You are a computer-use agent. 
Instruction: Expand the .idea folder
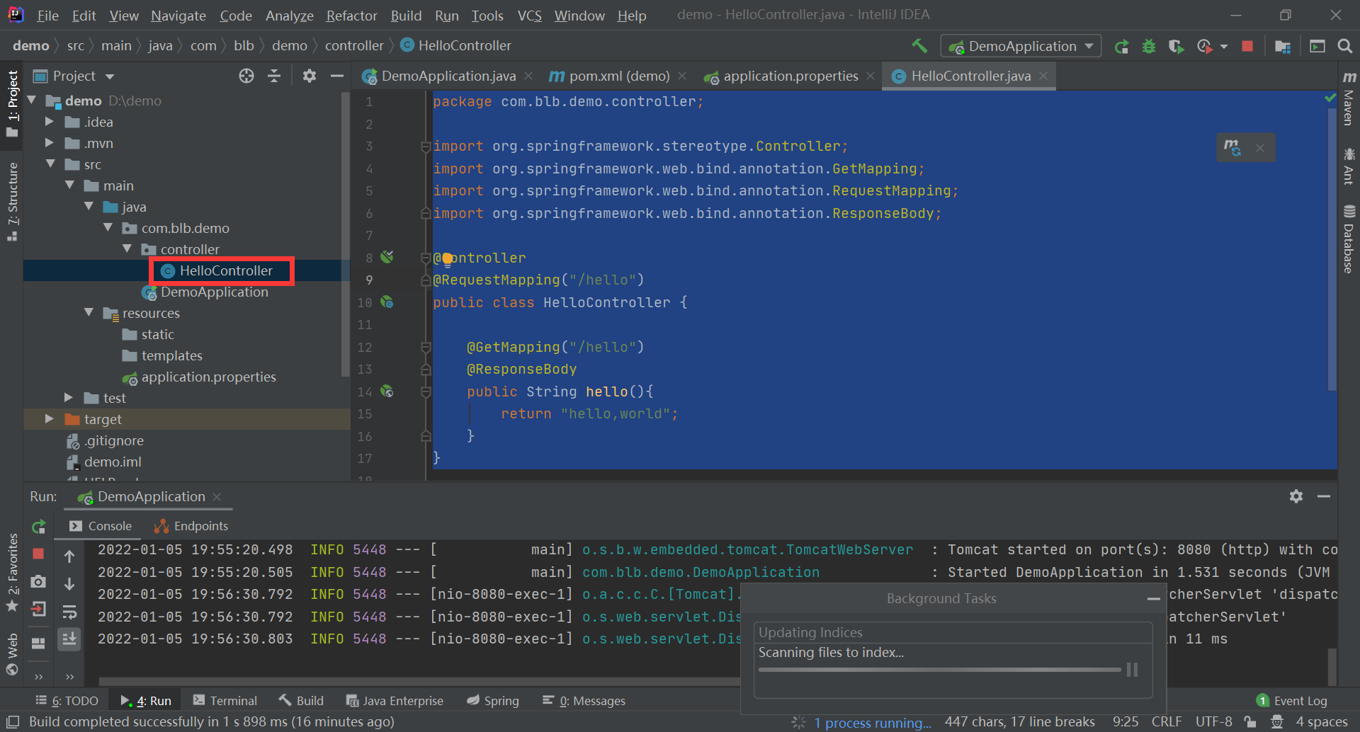pyautogui.click(x=49, y=122)
